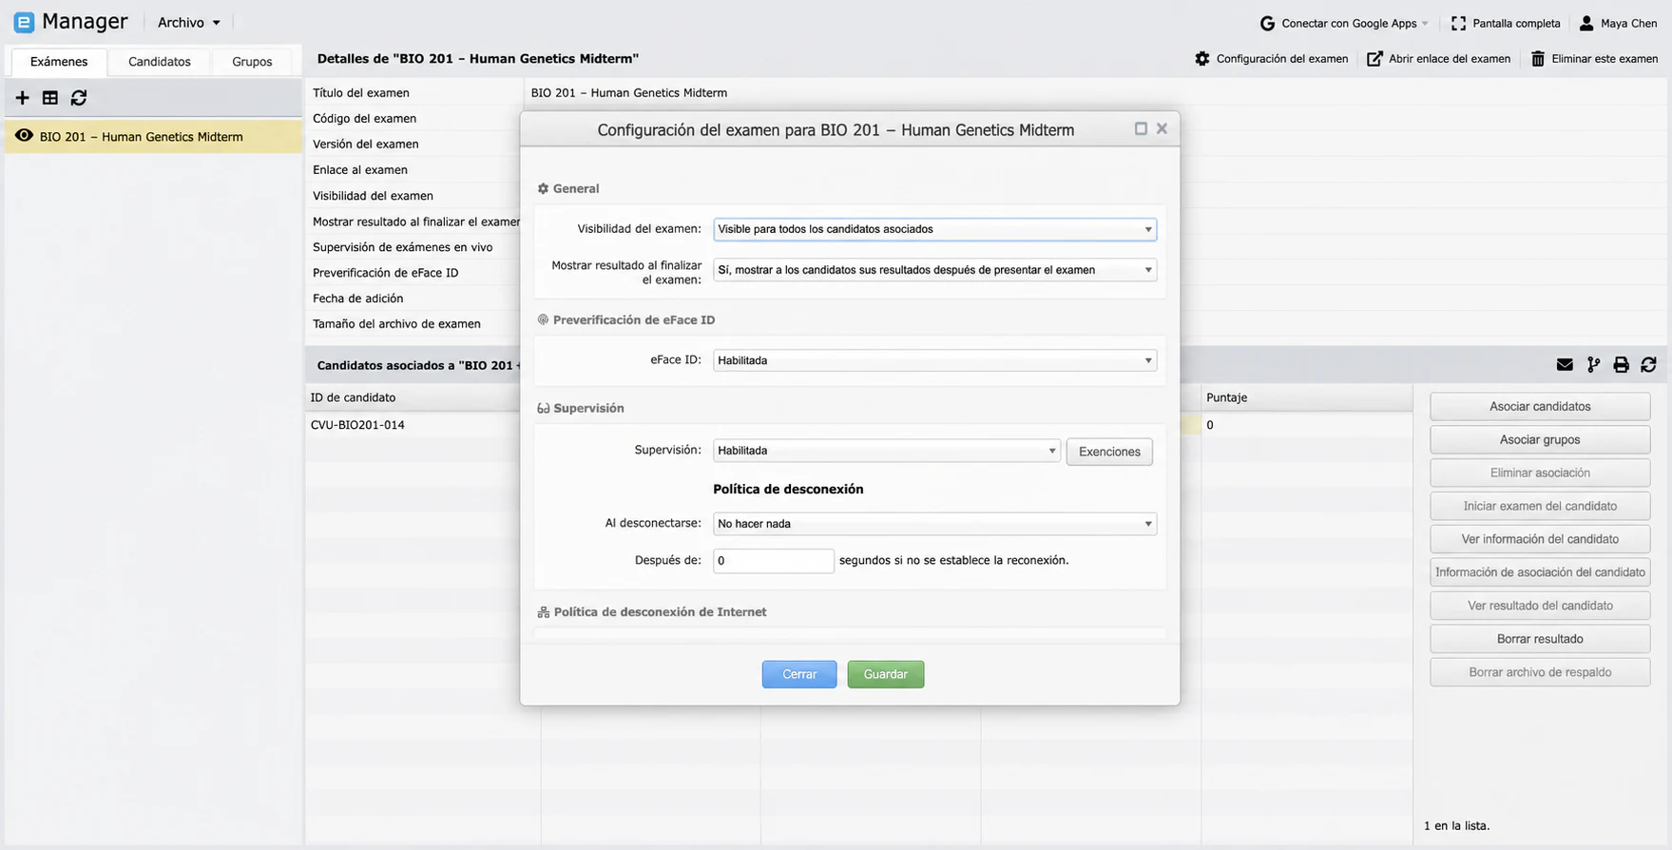Screen dimensions: 1672x850
Task: Click the Exenciones button
Action: [1109, 452]
